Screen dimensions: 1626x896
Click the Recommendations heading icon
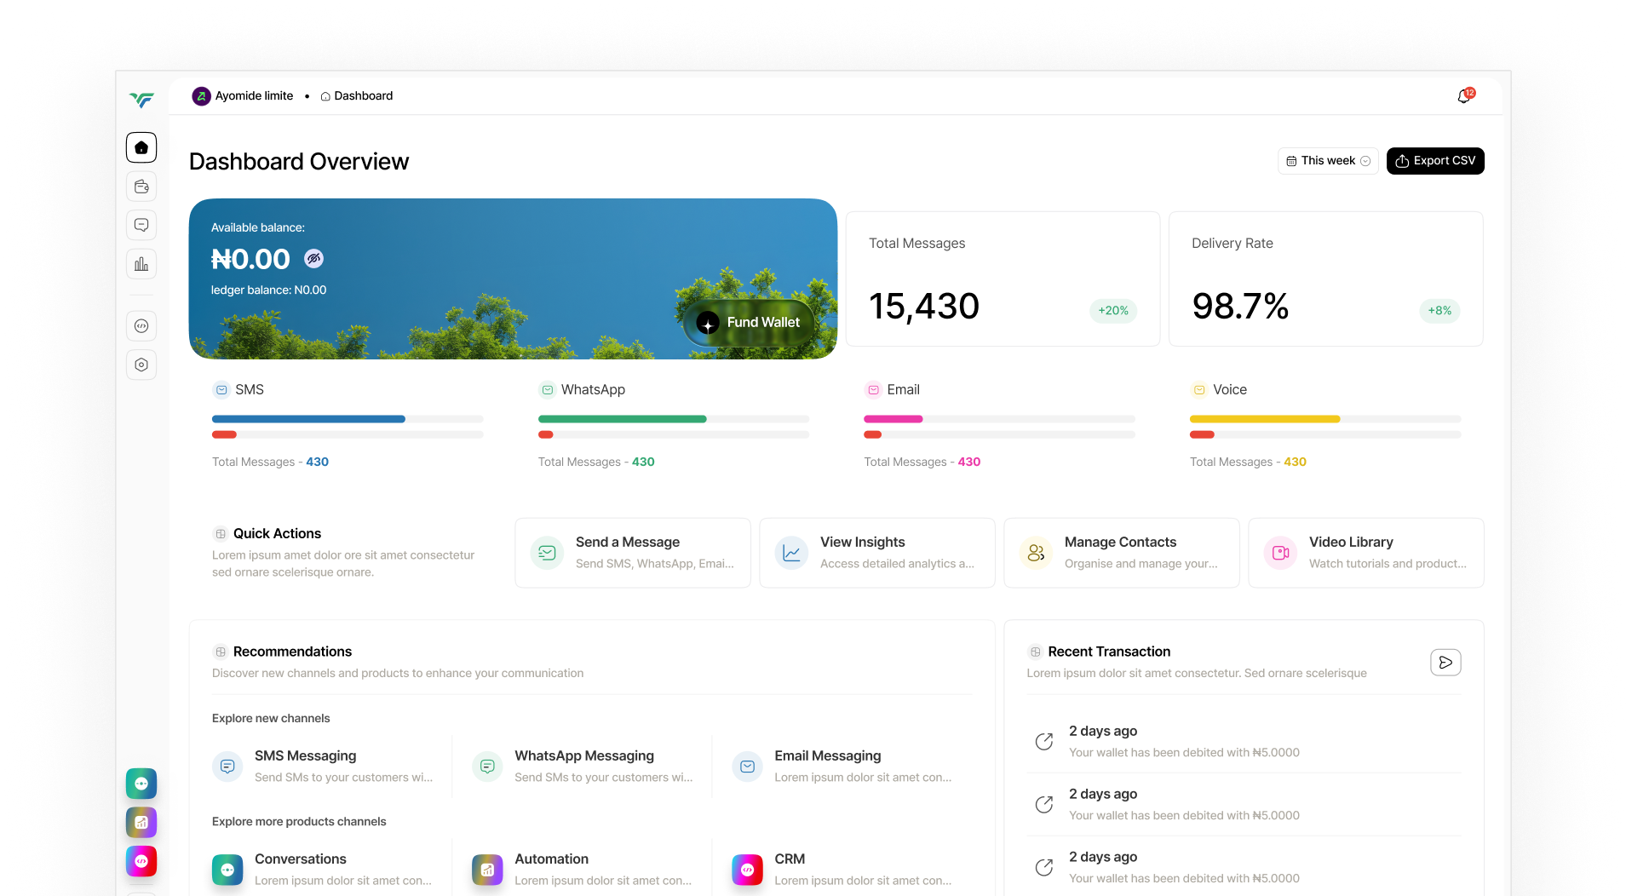click(221, 652)
